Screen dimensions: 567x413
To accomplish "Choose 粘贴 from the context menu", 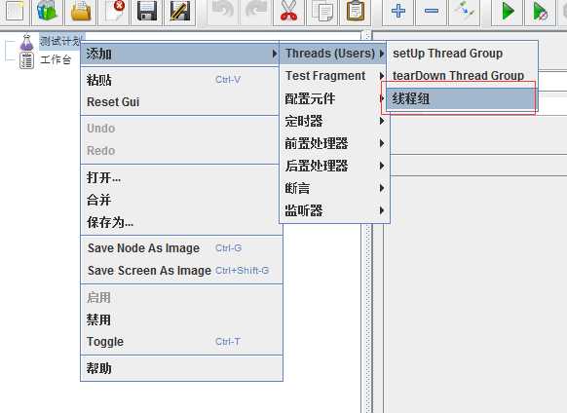I will [179, 80].
